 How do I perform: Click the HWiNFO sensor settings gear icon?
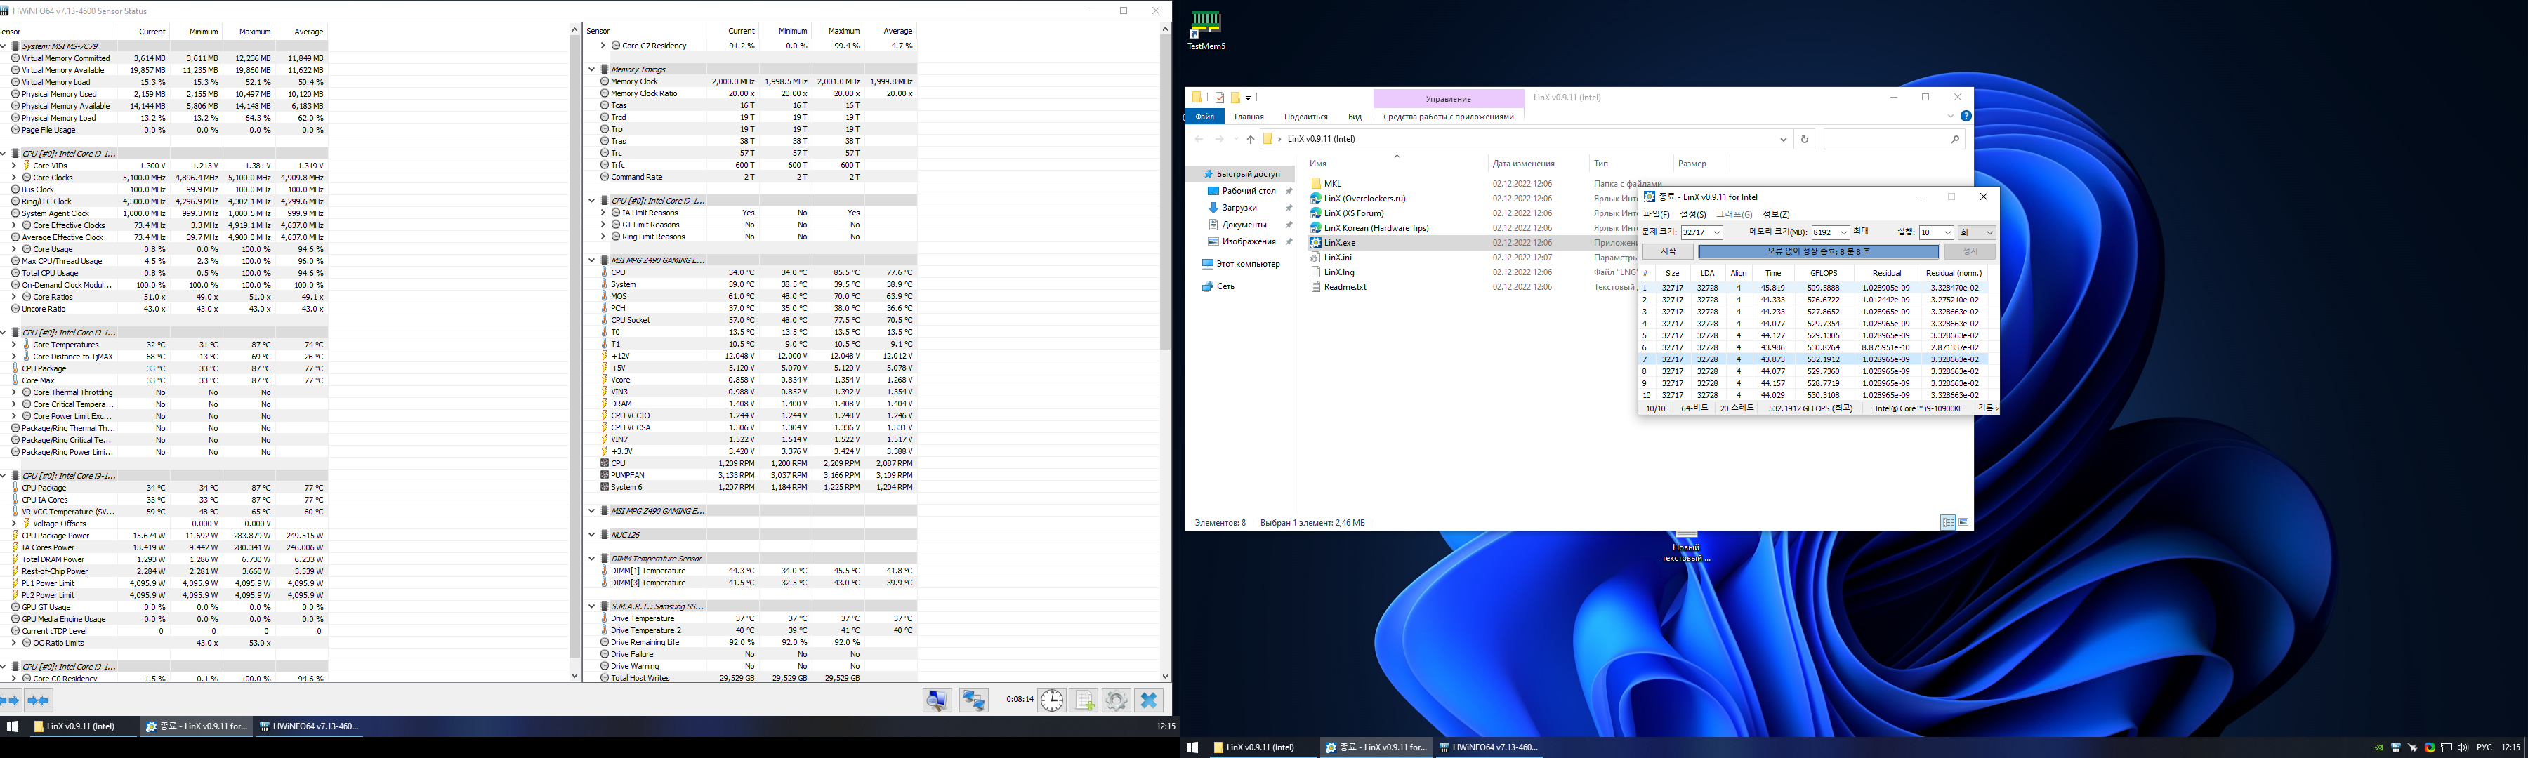(1116, 700)
